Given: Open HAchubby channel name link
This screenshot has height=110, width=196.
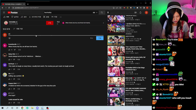Looking at the screenshot, I should [x=12, y=22].
